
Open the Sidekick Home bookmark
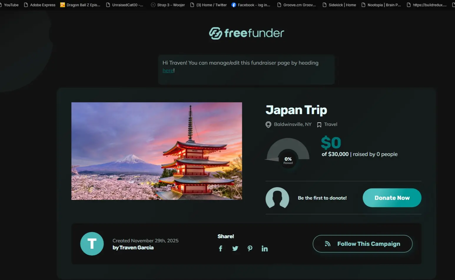[339, 5]
